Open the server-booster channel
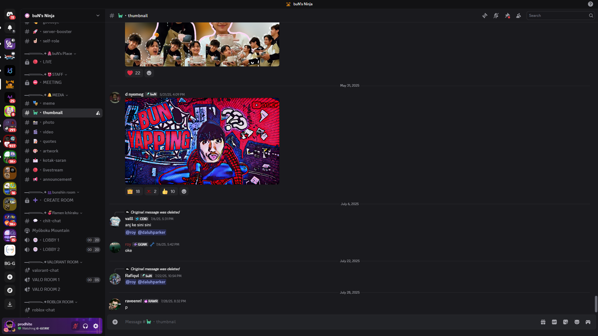The width and height of the screenshot is (598, 336). click(62, 31)
